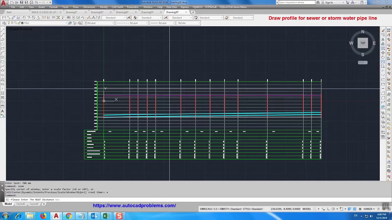Screen dimensions: 392x220
Task: Toggle polar tracking in the status bar
Action: coord(333,209)
